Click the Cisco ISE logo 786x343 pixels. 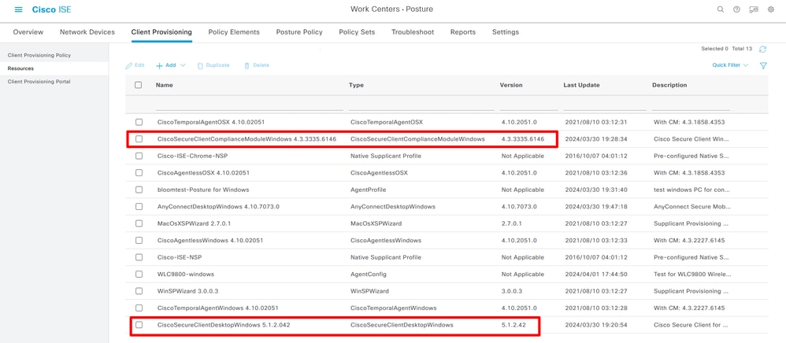click(52, 9)
